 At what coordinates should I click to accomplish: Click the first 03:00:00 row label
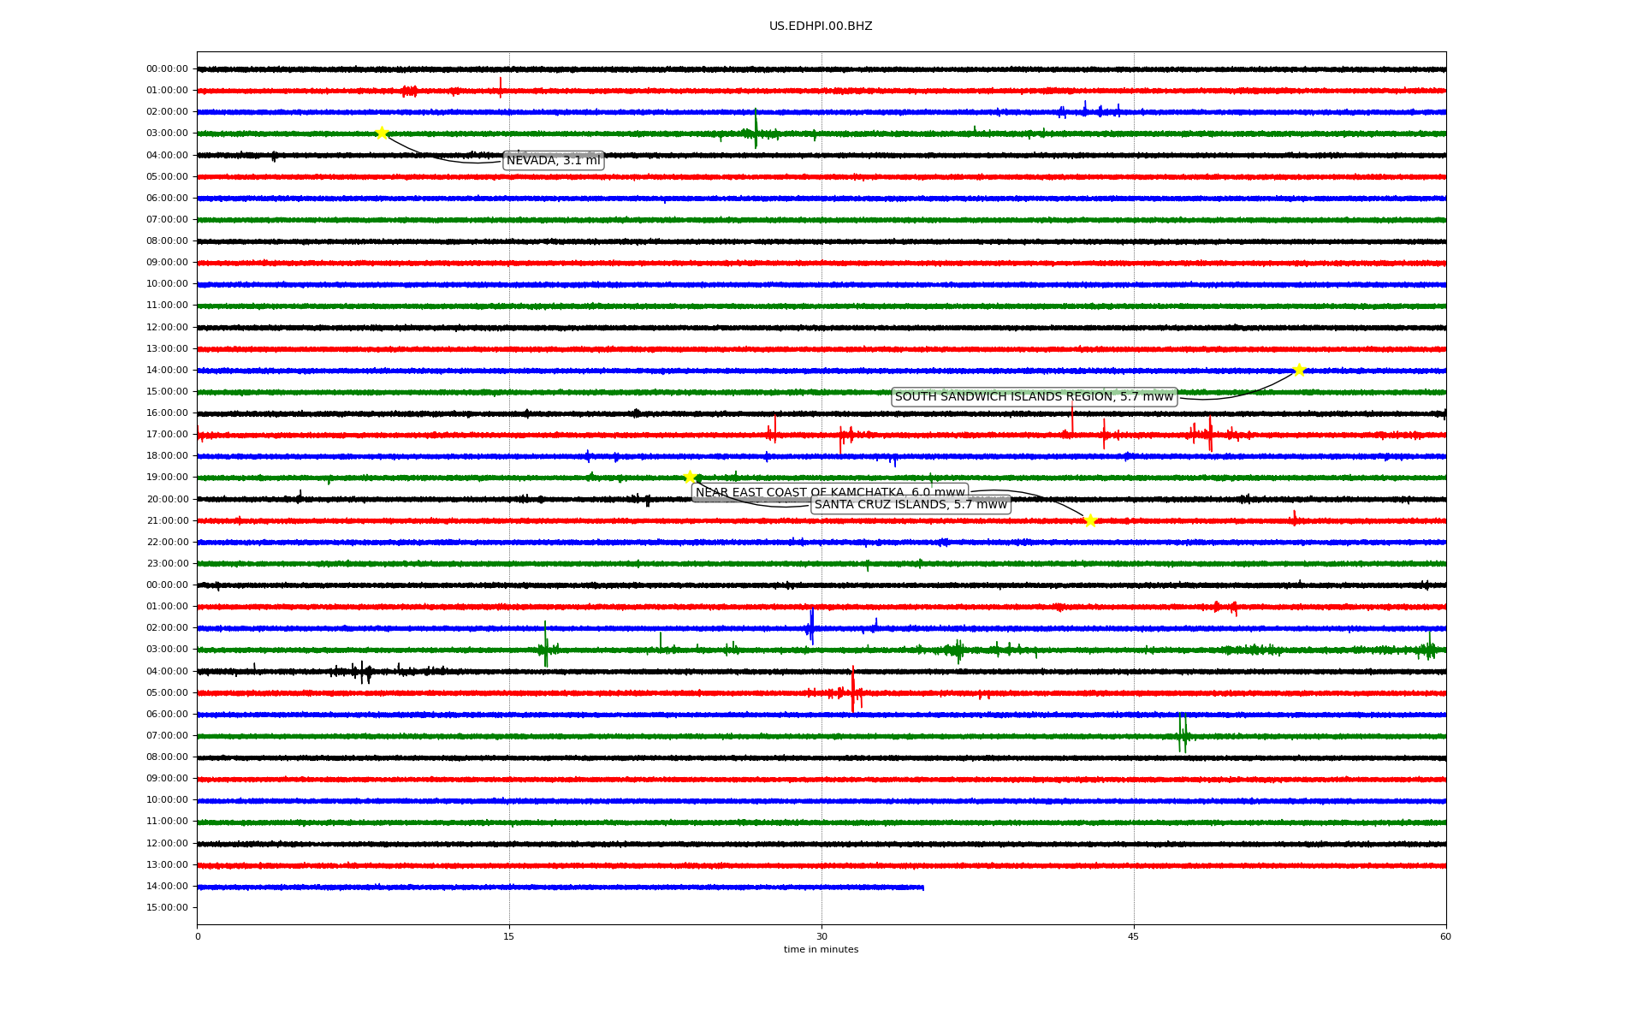(x=167, y=134)
